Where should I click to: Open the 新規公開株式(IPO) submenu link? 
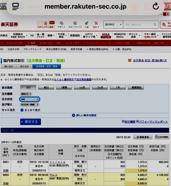[x=97, y=49]
